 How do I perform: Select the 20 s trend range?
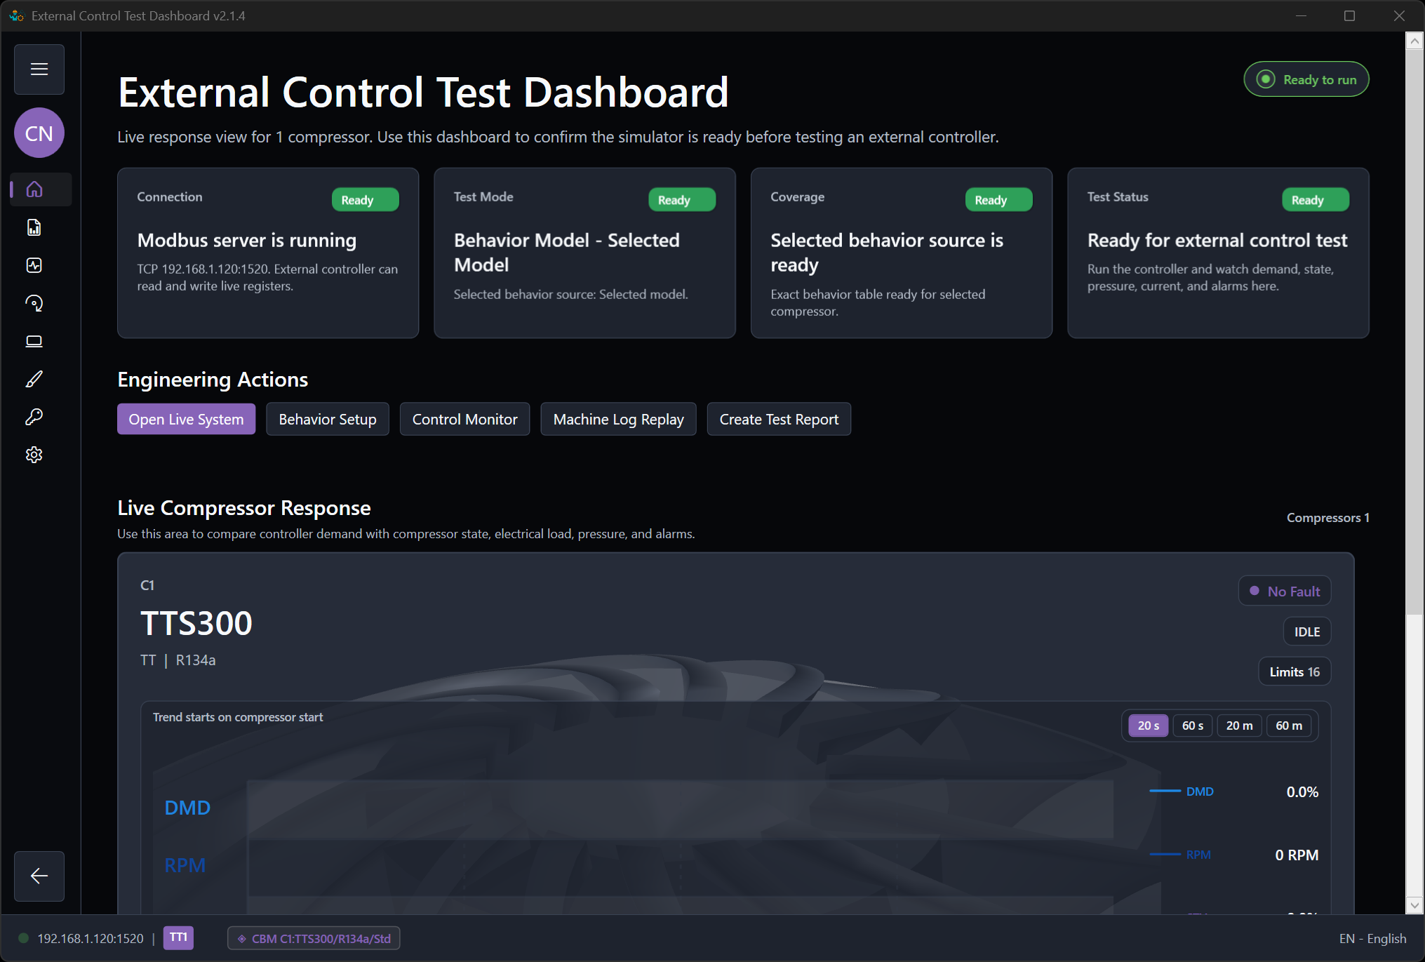point(1148,726)
